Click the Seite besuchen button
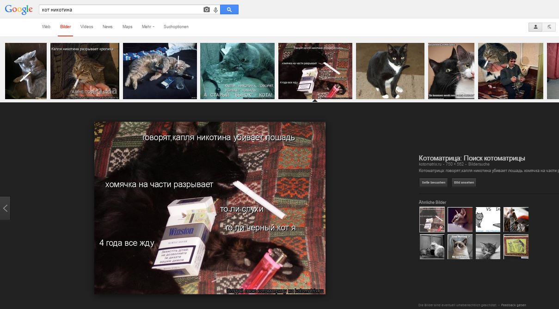The image size is (559, 309). (x=433, y=183)
